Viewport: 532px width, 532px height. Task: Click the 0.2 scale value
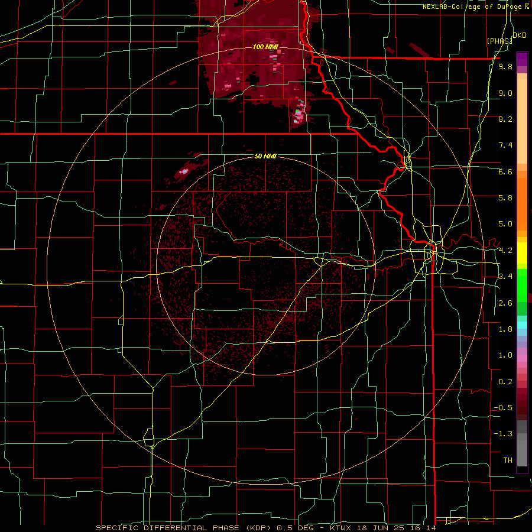(505, 382)
